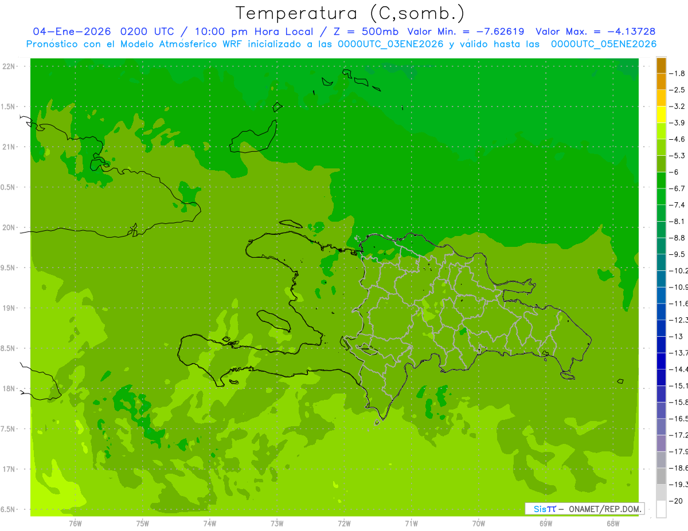The width and height of the screenshot is (688, 531).
Task: Click the "21N" latitude label
Action: [9, 147]
